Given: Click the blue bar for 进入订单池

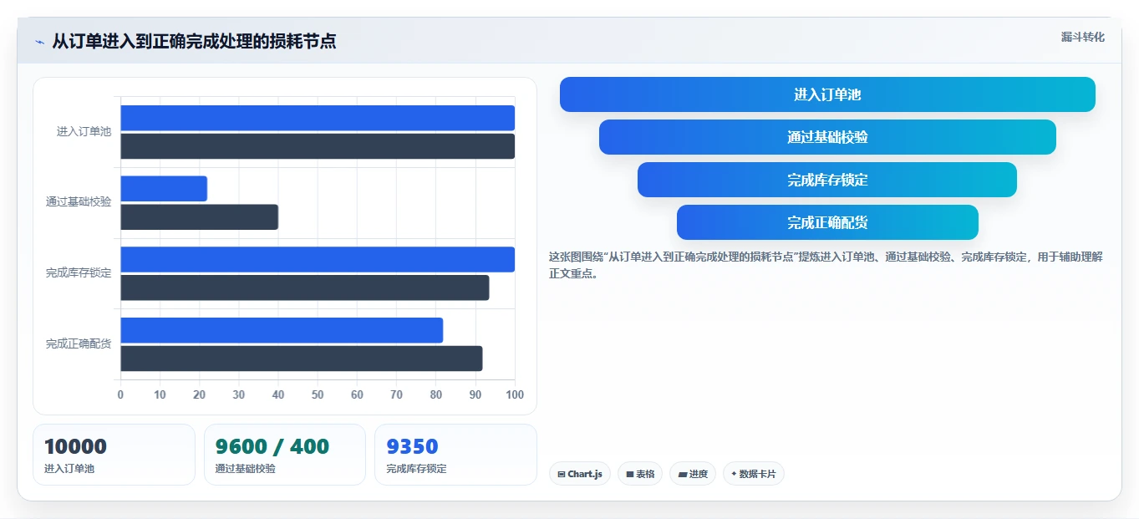Looking at the screenshot, I should [x=318, y=118].
